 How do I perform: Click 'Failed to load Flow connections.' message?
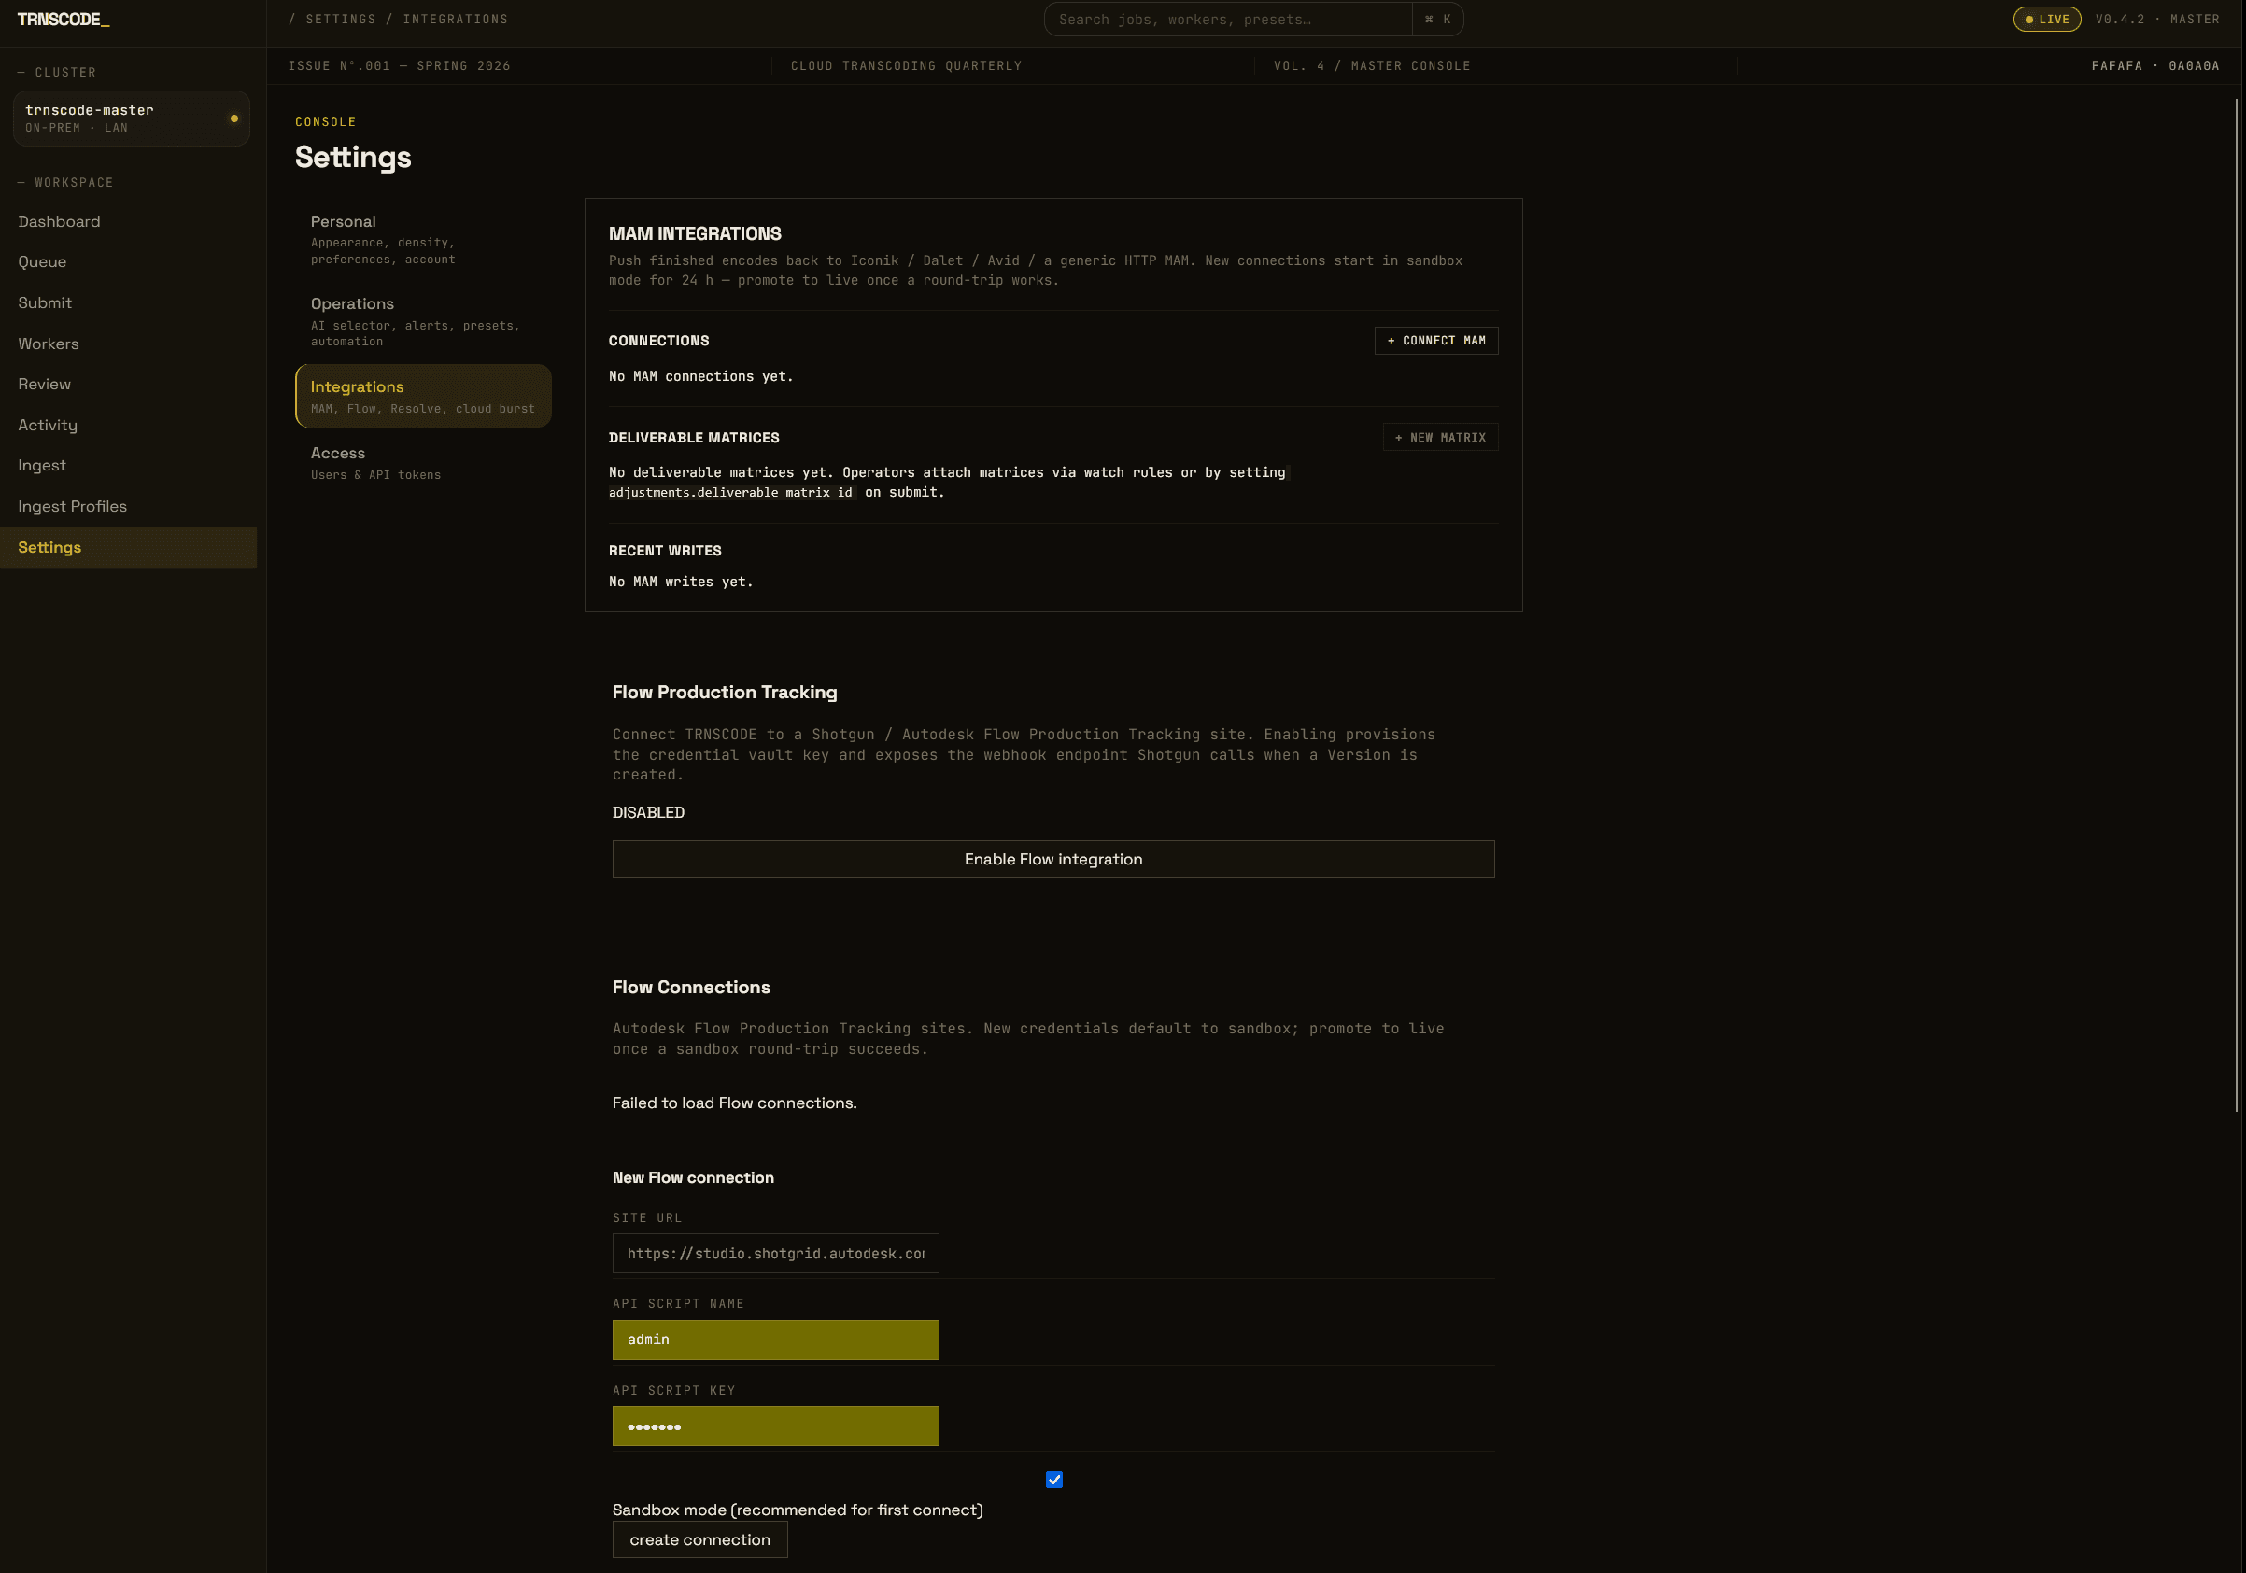coord(734,1103)
